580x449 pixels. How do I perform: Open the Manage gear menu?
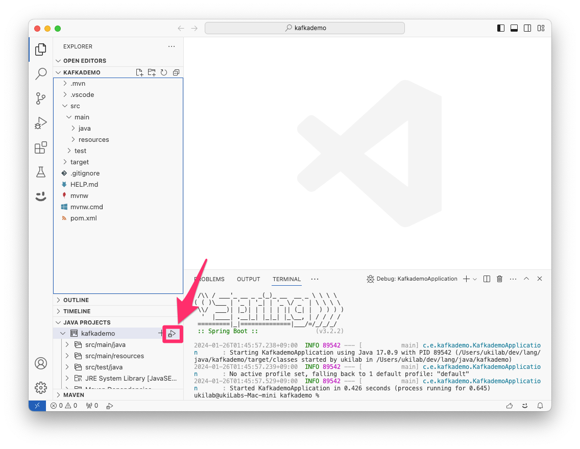[x=41, y=388]
